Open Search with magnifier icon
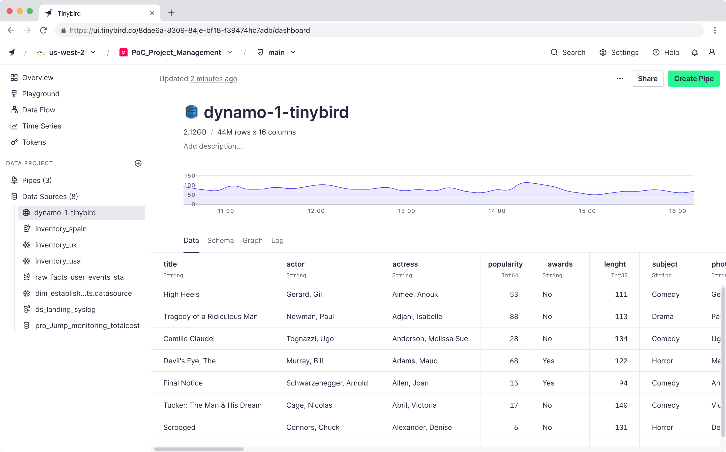 click(554, 52)
